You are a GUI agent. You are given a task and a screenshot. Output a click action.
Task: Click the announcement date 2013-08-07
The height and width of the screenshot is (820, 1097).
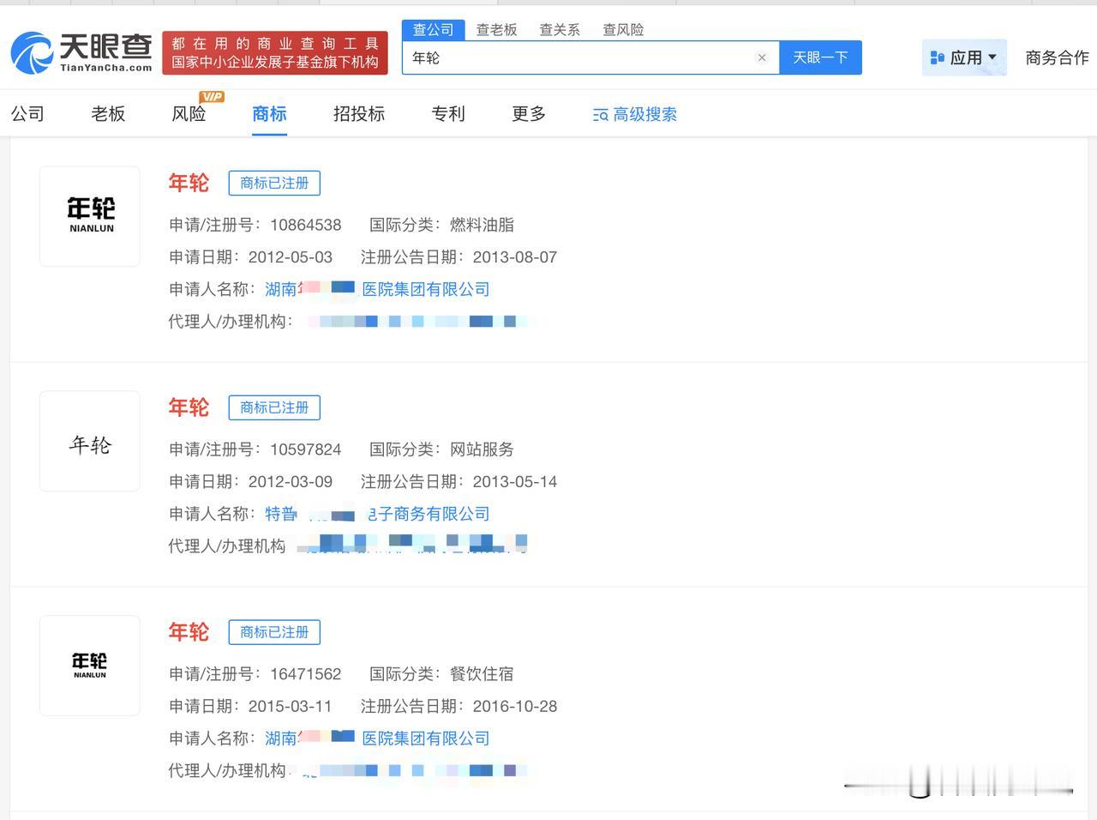point(515,257)
